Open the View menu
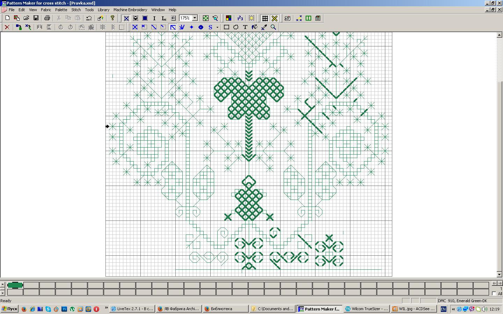Viewport: 503px width, 314px height. tap(33, 10)
